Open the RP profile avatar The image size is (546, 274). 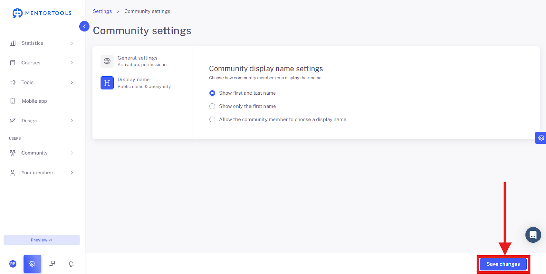pos(13,264)
